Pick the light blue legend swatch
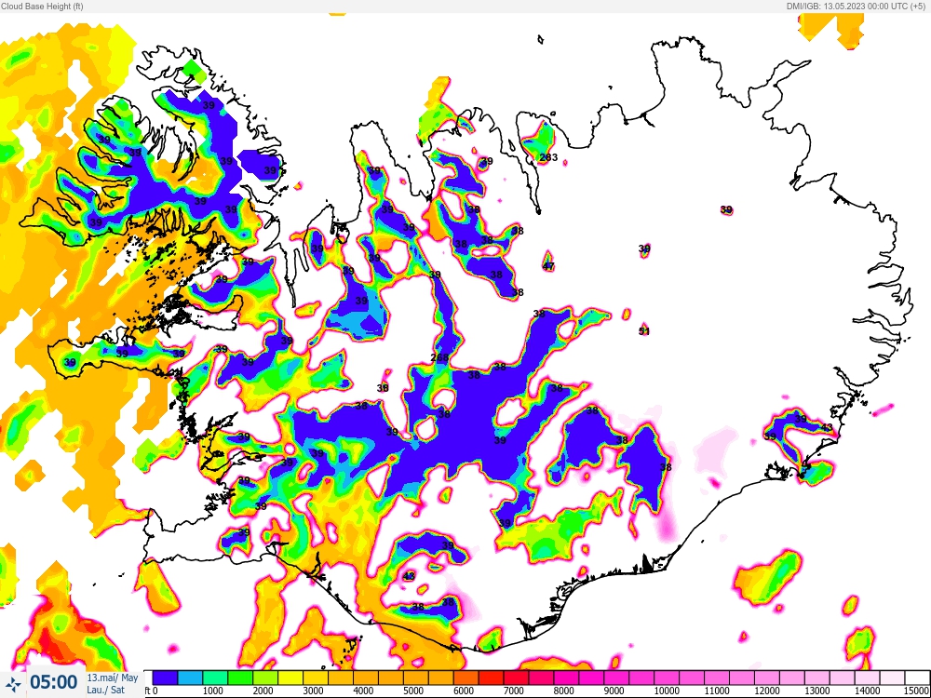This screenshot has height=698, width=931. [x=190, y=678]
